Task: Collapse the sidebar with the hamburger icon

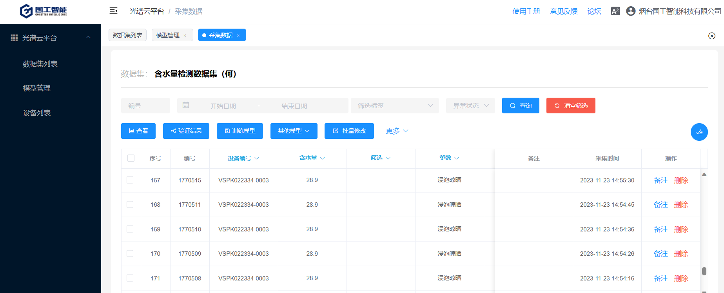Action: pos(113,11)
